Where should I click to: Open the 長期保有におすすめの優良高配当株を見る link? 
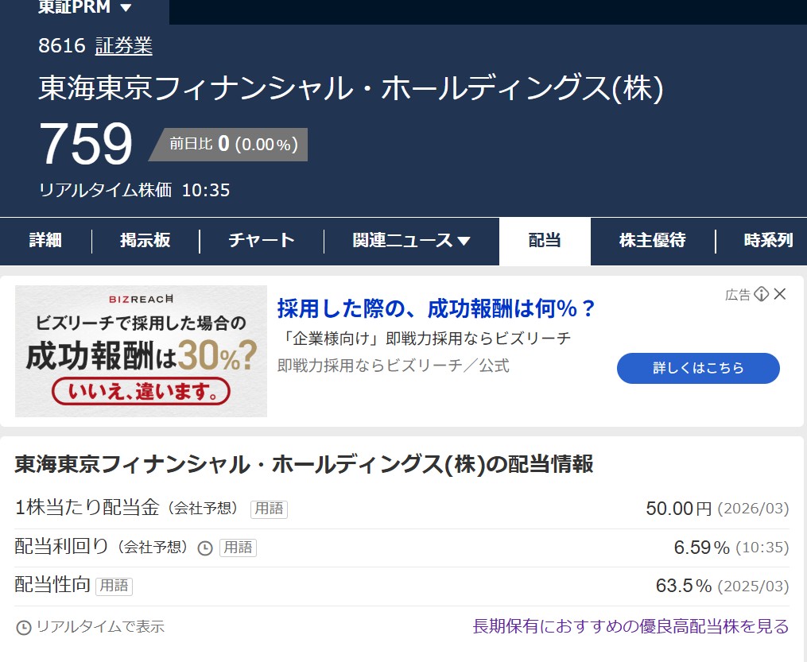630,627
